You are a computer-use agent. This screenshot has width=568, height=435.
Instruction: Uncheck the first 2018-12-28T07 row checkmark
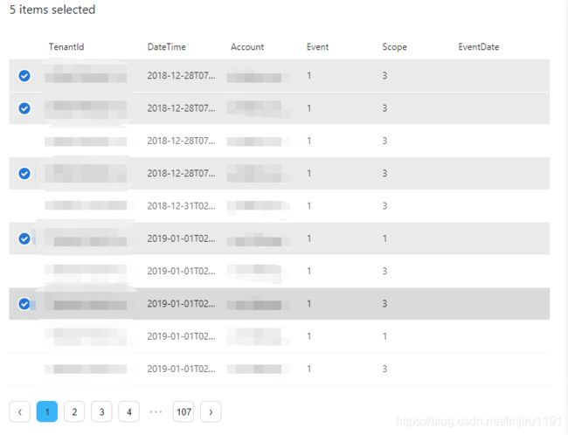(x=24, y=76)
